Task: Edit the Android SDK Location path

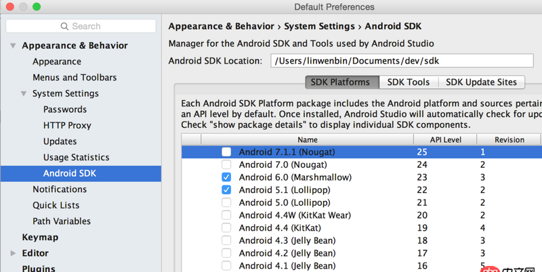Action: pyautogui.click(x=402, y=61)
